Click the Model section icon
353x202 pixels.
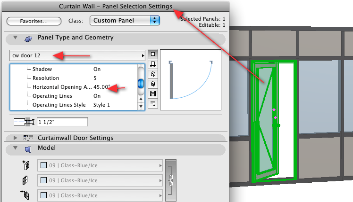(x=28, y=149)
